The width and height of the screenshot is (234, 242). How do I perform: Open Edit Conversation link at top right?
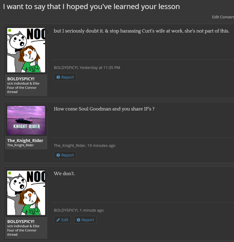pyautogui.click(x=223, y=17)
